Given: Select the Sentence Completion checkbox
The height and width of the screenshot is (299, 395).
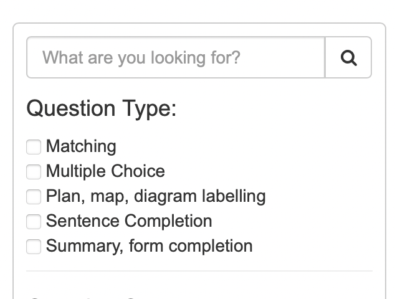Looking at the screenshot, I should click(34, 222).
